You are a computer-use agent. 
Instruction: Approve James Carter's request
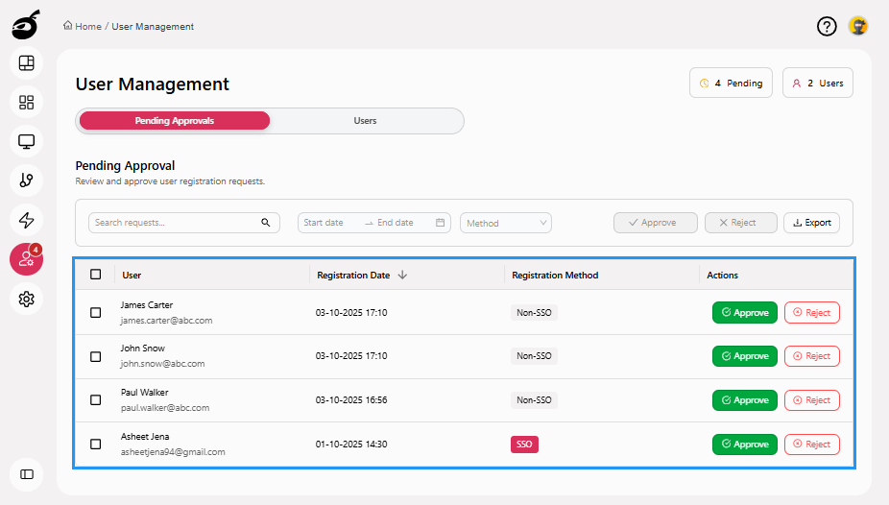click(x=744, y=313)
